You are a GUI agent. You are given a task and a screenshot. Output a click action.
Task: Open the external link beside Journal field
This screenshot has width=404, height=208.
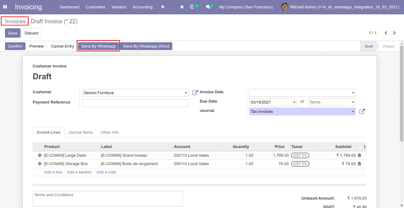362,111
